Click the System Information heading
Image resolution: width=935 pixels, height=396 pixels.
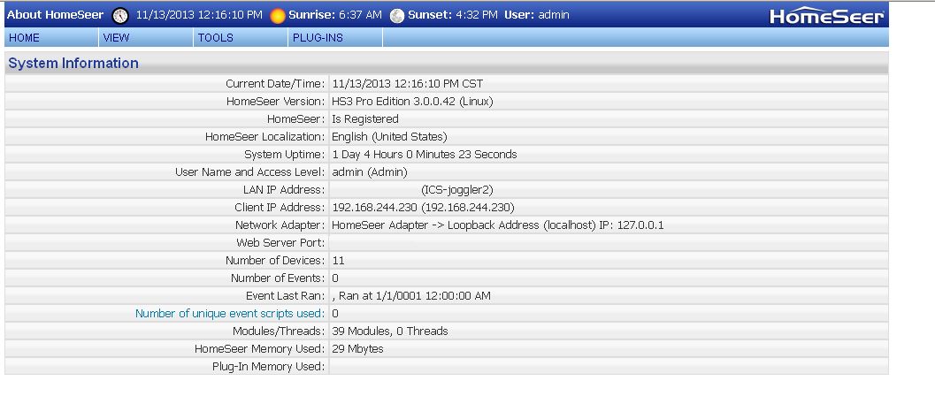coord(73,63)
